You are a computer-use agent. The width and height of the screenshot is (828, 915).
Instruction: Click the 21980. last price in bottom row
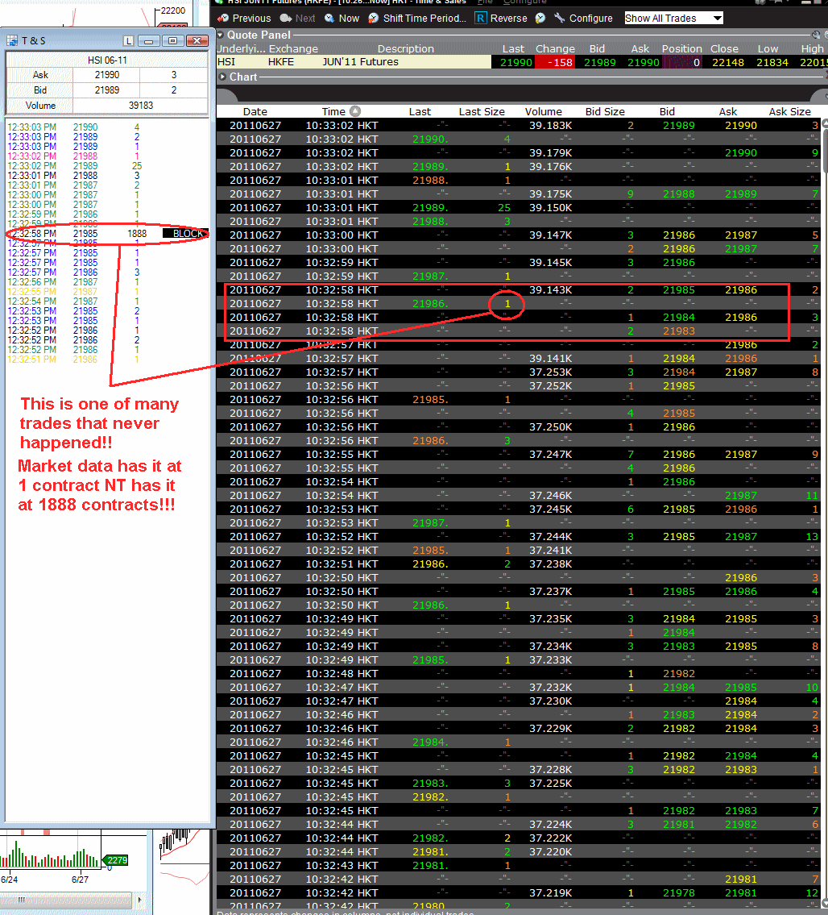pos(430,906)
